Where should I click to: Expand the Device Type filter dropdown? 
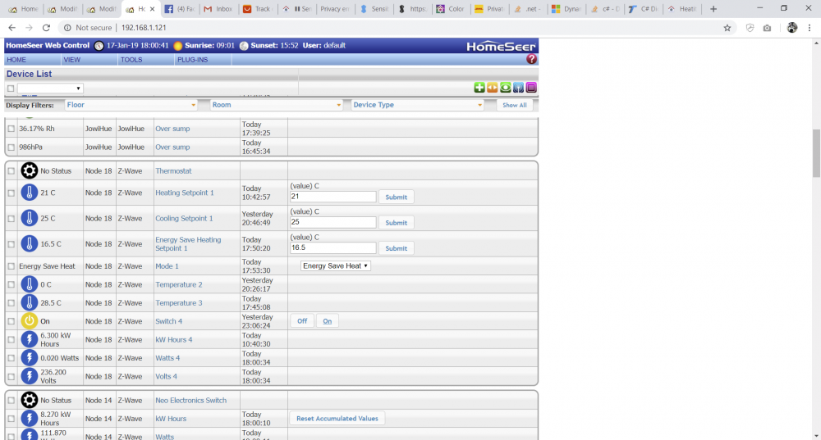pyautogui.click(x=418, y=105)
